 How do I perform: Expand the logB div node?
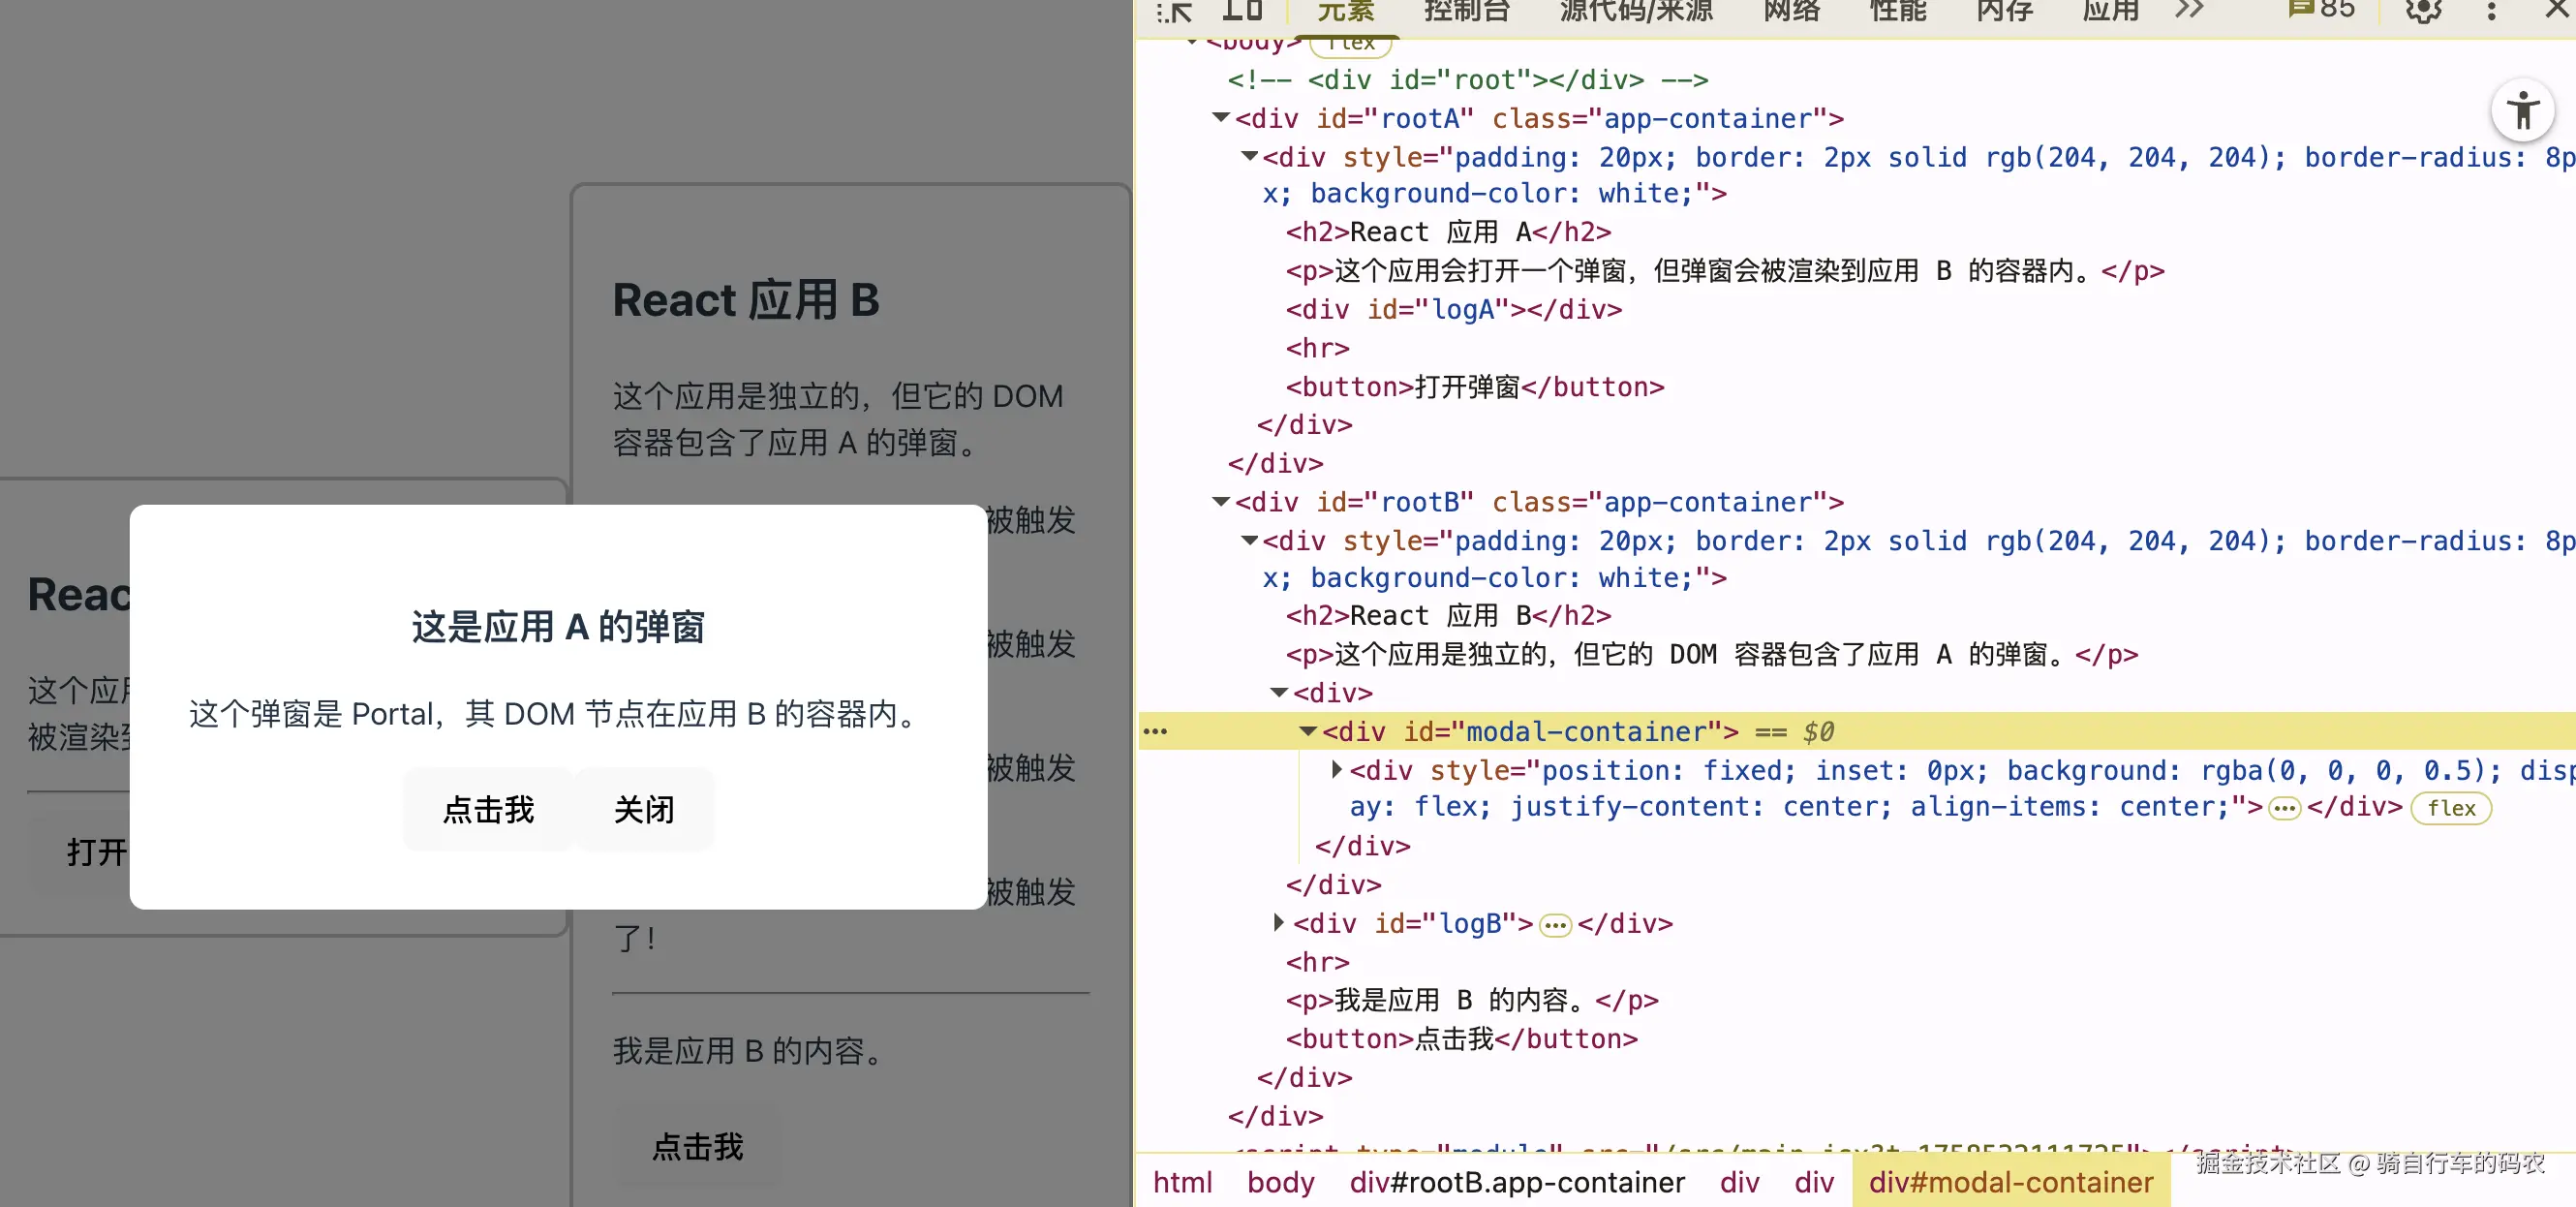(x=1278, y=923)
